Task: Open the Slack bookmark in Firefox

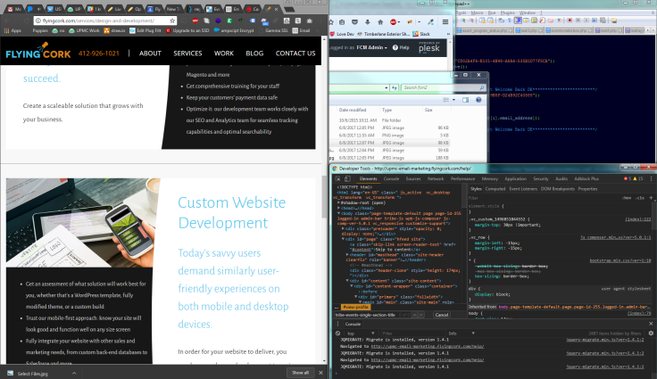Action: coord(421,34)
